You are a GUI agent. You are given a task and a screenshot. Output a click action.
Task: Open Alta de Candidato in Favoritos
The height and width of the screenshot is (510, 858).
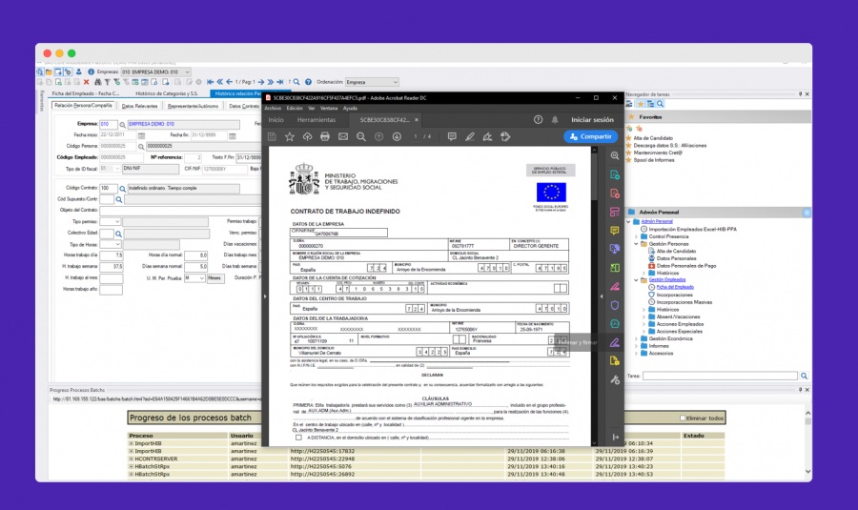click(653, 138)
